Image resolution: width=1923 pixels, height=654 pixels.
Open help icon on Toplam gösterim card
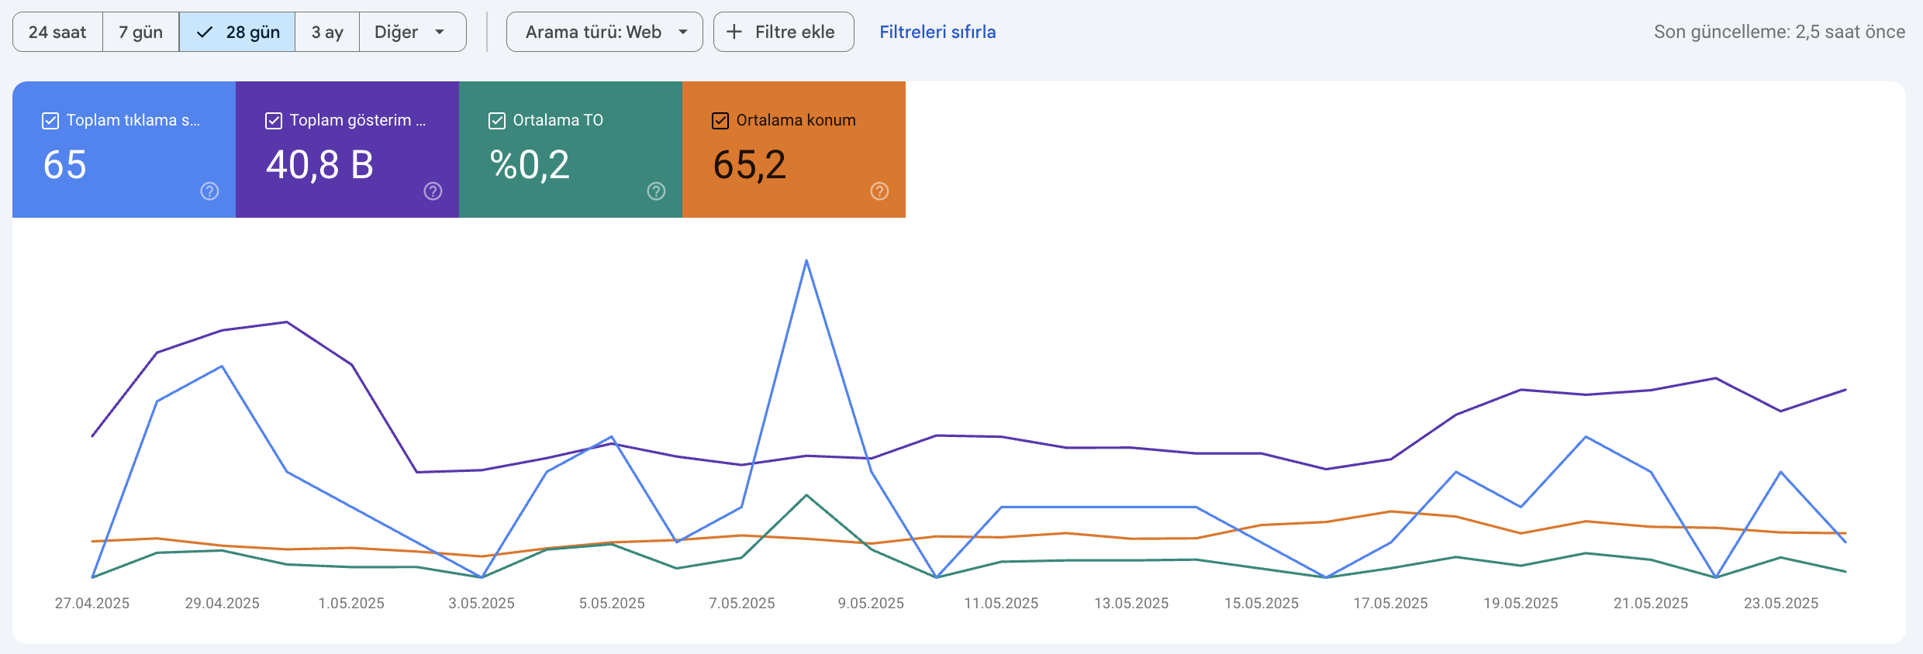point(433,191)
